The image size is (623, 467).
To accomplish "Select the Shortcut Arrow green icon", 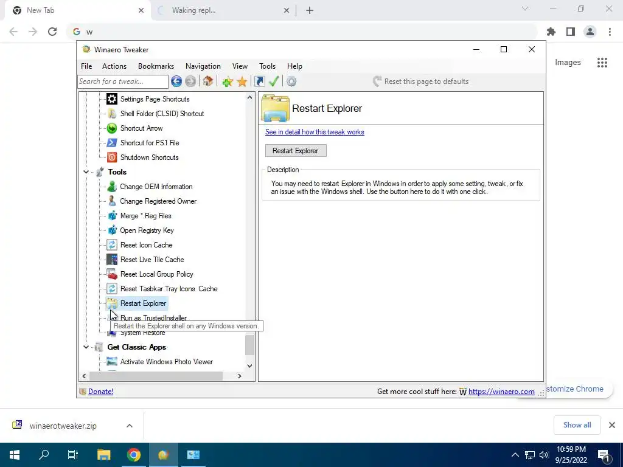I will [x=112, y=128].
